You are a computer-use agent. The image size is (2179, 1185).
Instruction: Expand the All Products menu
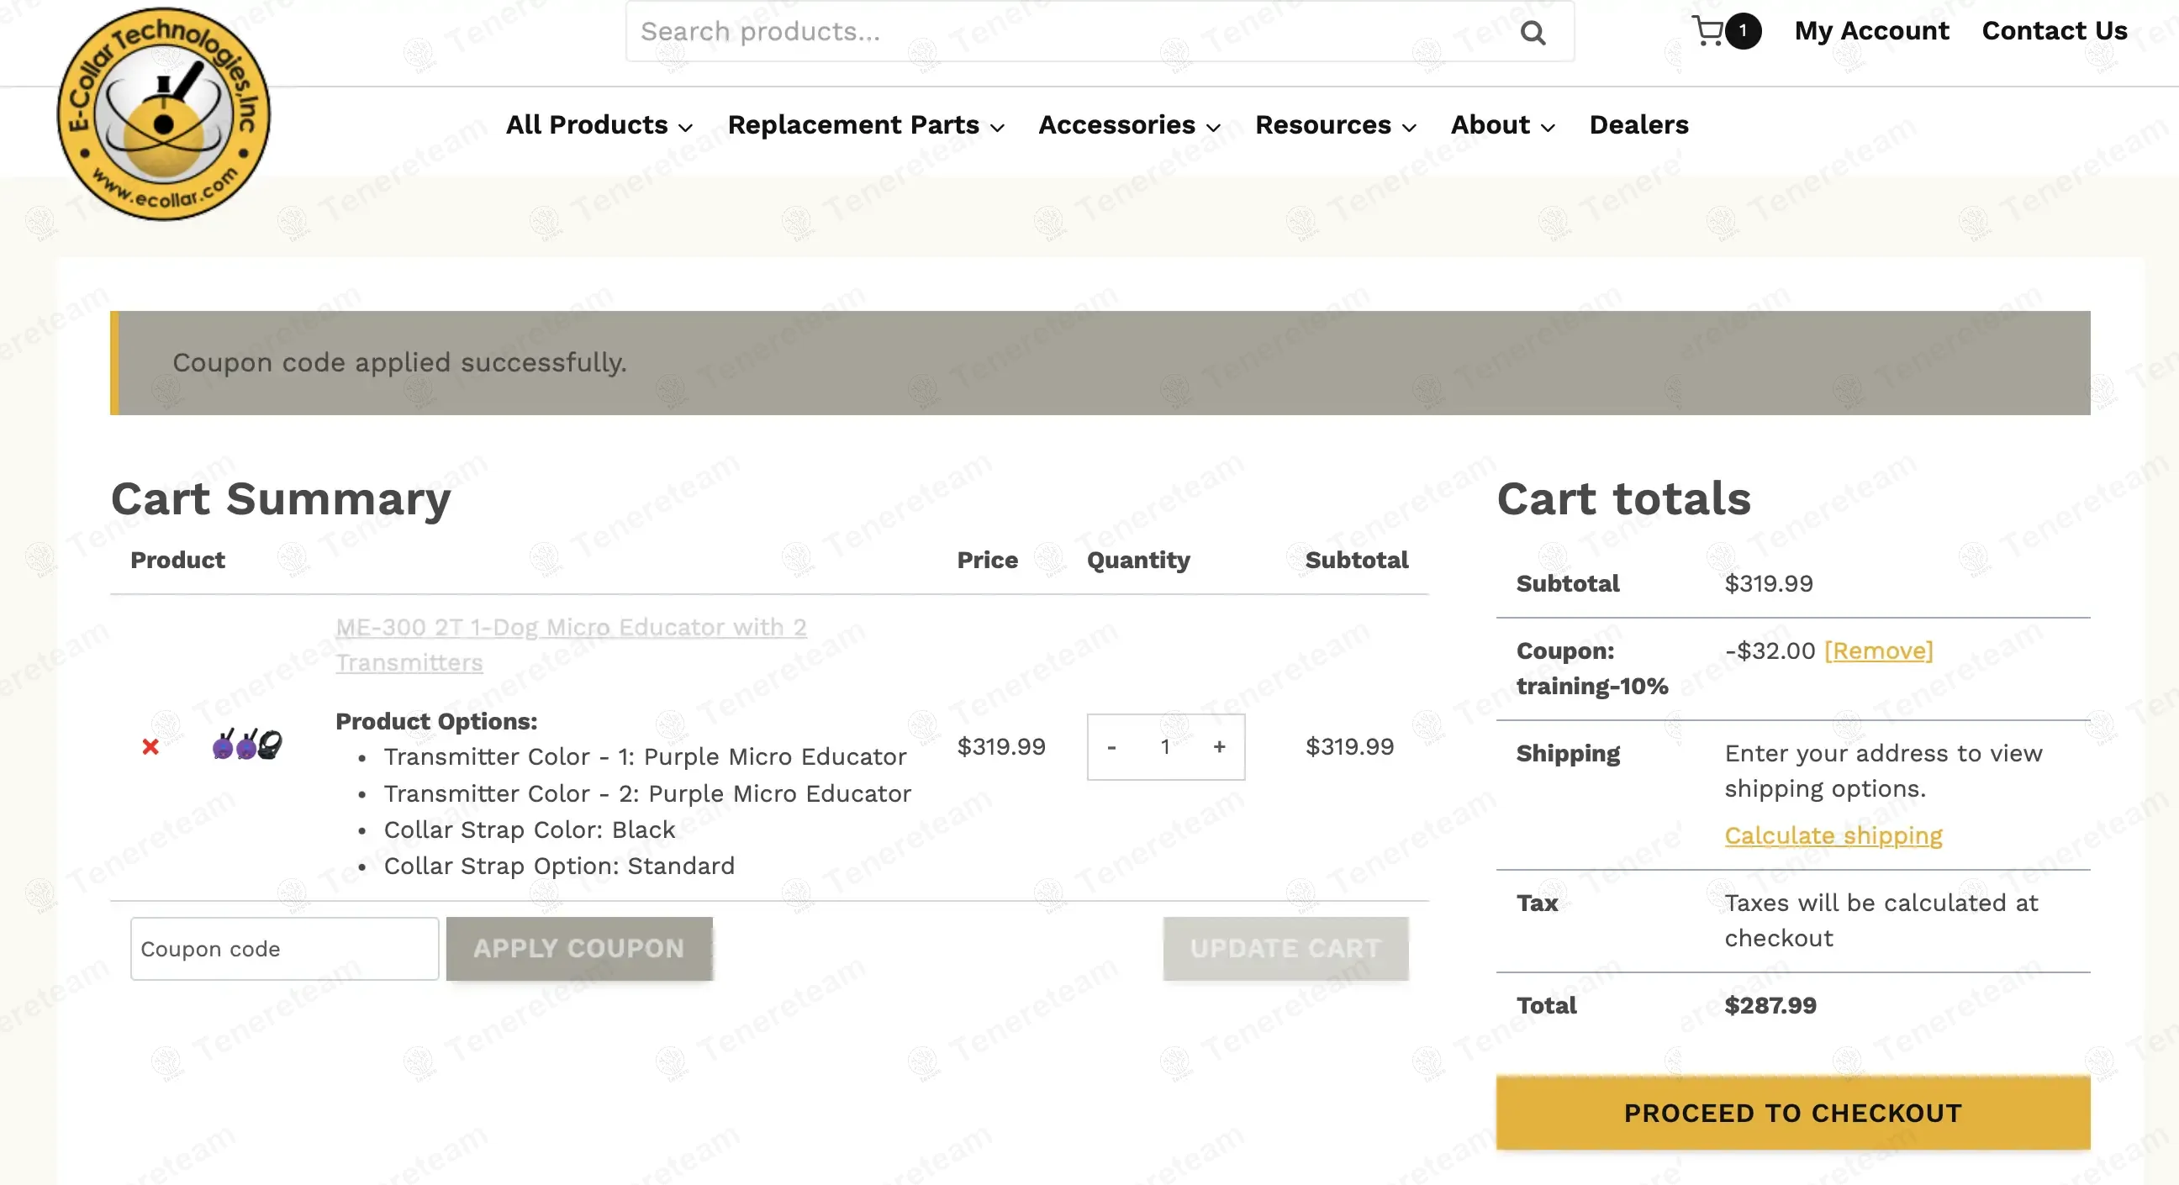pyautogui.click(x=599, y=125)
